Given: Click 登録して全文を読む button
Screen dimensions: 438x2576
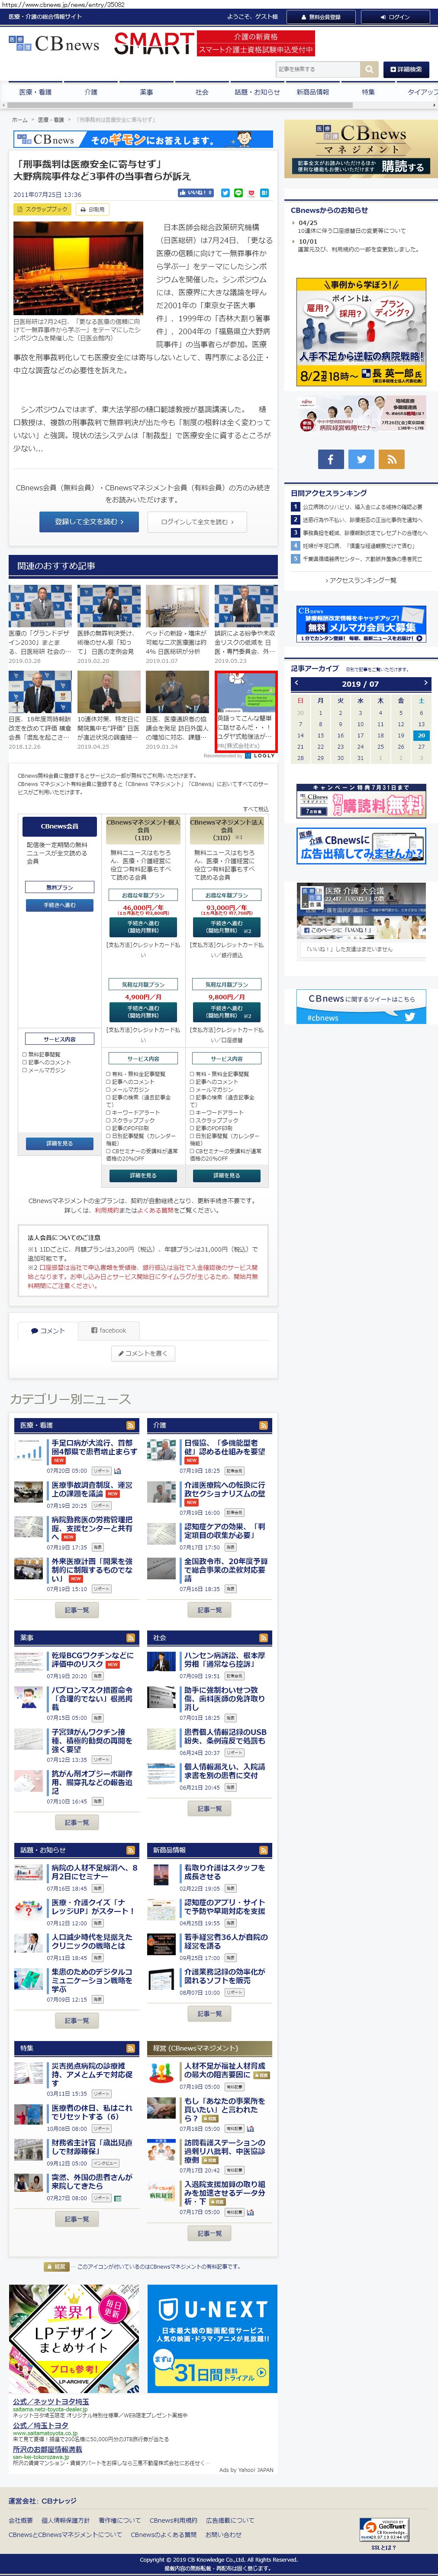Looking at the screenshot, I should (x=89, y=521).
